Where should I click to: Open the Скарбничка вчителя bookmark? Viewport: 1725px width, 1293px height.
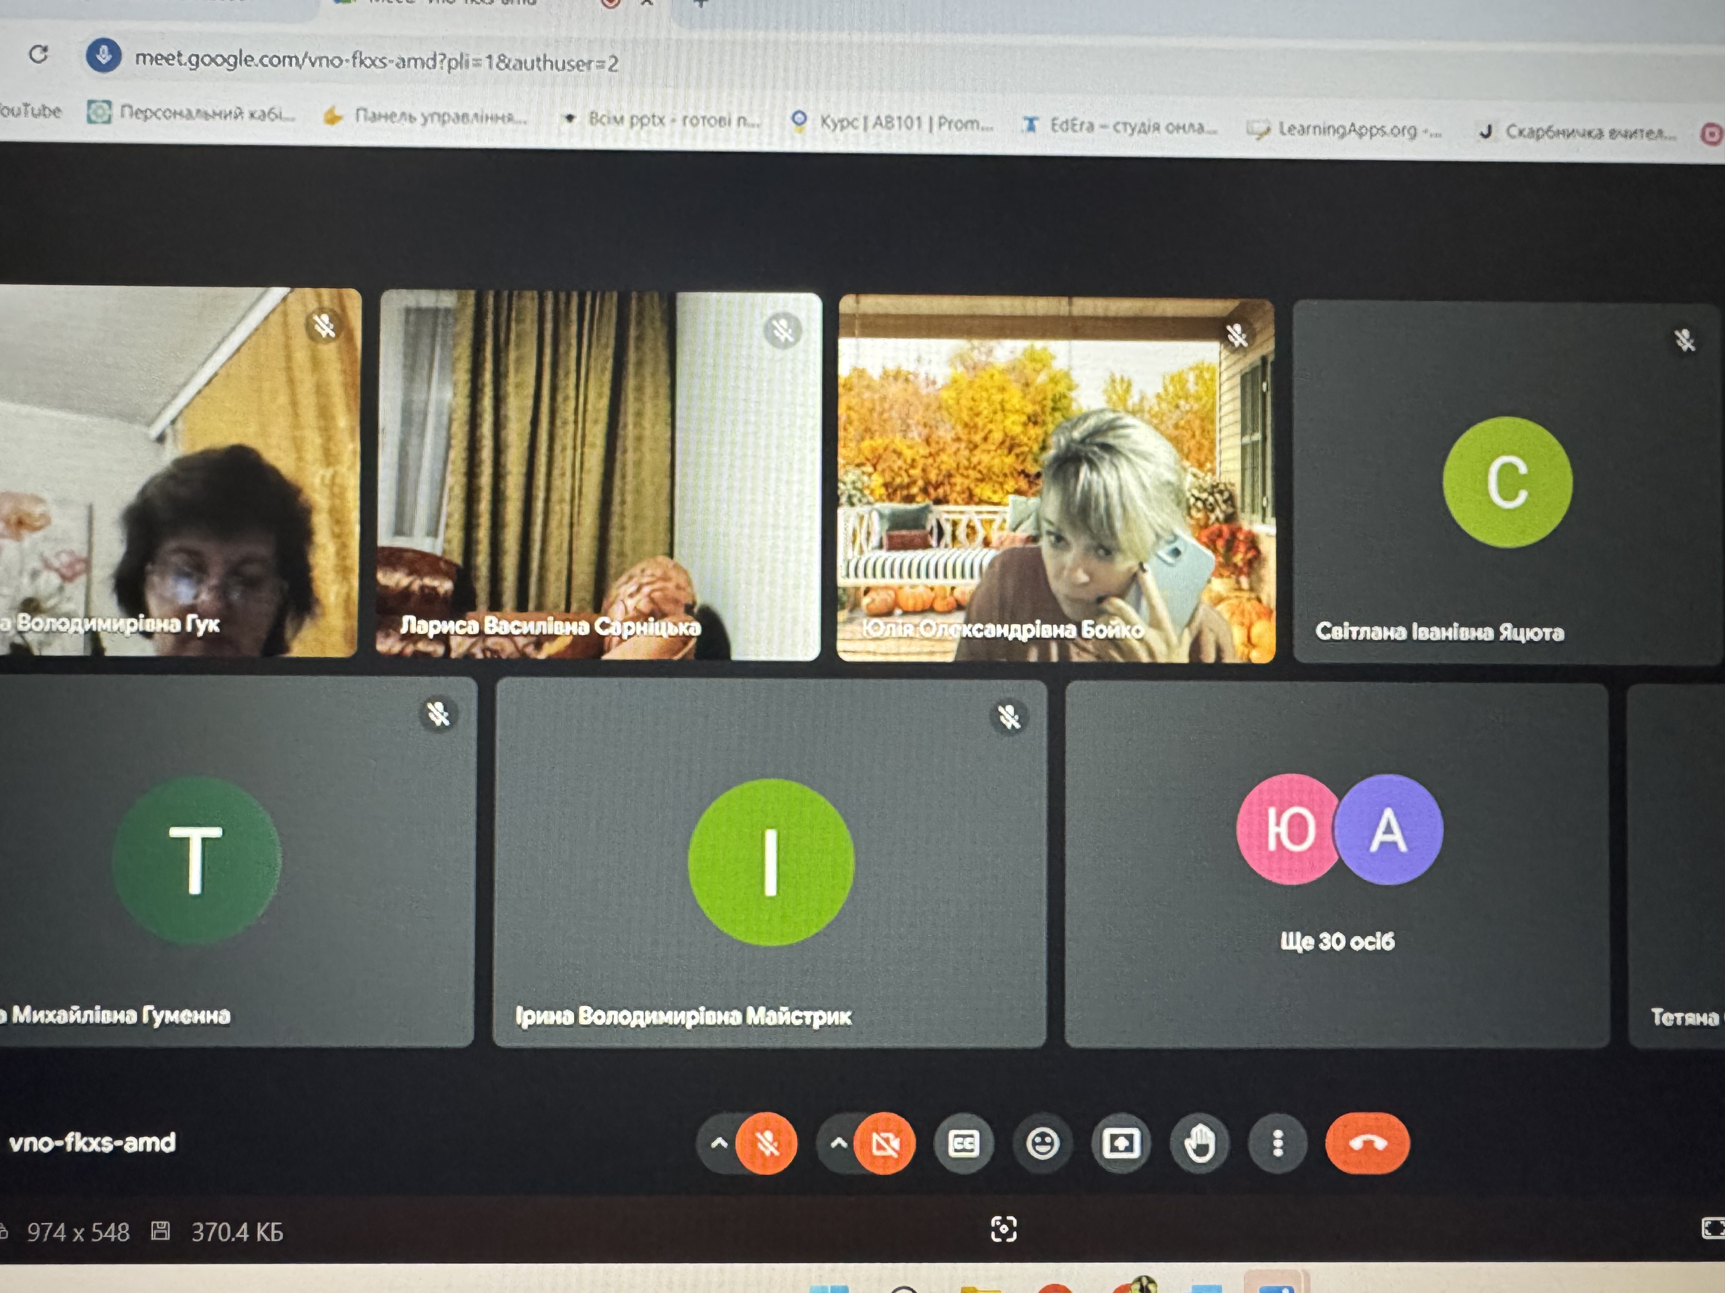coord(1577,132)
